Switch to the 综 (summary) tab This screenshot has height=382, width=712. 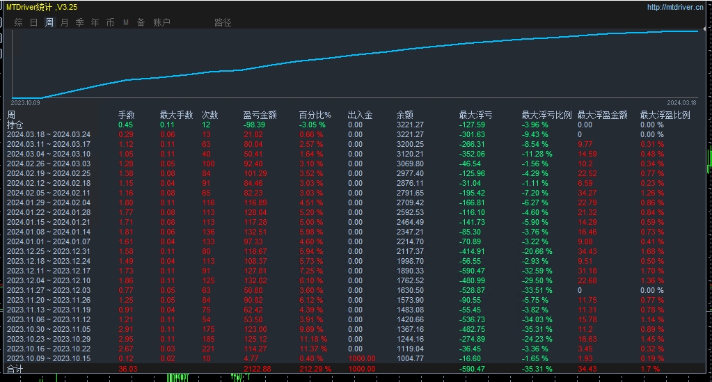pos(18,22)
